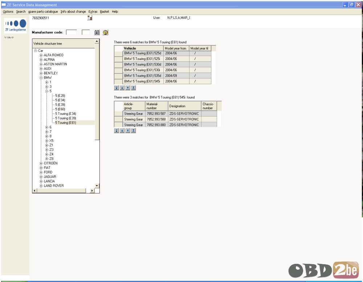Image resolution: width=363 pixels, height=282 pixels.
Task: Open the Extras menu
Action: [x=93, y=12]
